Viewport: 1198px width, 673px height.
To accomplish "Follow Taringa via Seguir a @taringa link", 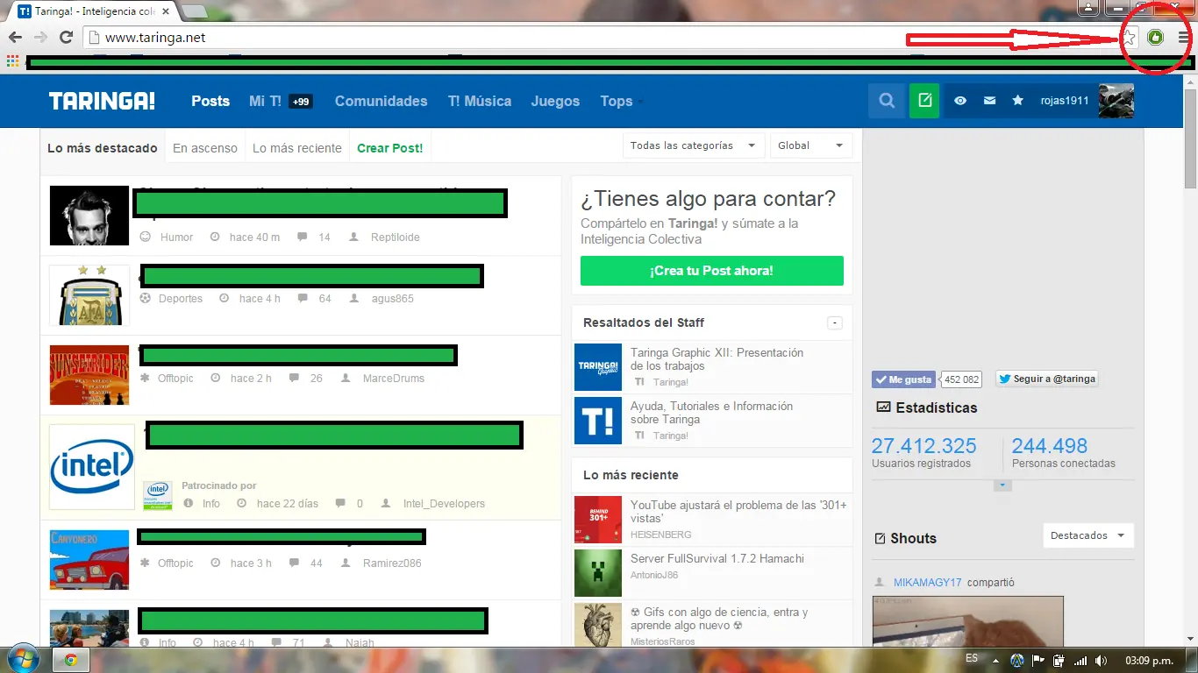I will 1049,379.
